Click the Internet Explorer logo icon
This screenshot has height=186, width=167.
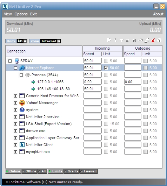(x=22, y=68)
